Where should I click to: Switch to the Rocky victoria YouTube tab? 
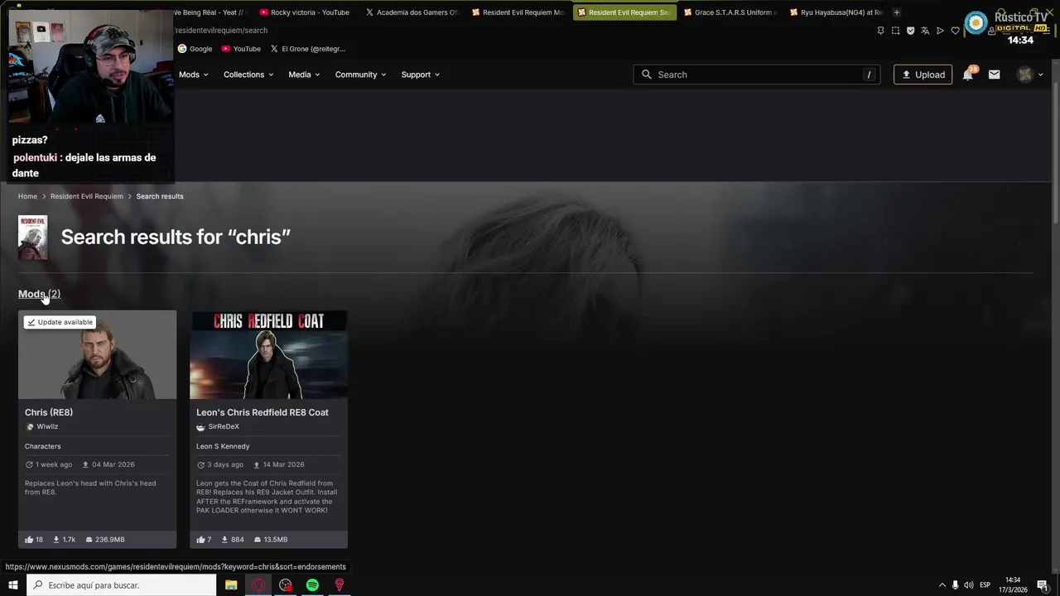305,12
